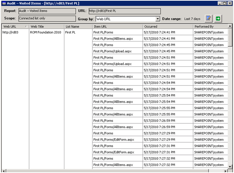Click the window icon in title bar
This screenshot has width=234, height=173.
(x=3, y=3)
